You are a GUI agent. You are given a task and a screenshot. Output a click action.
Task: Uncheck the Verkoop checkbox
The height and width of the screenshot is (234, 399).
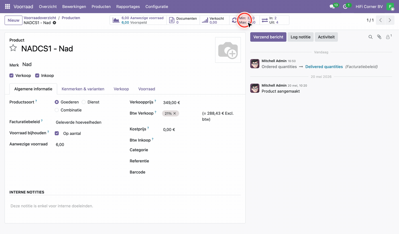11,76
